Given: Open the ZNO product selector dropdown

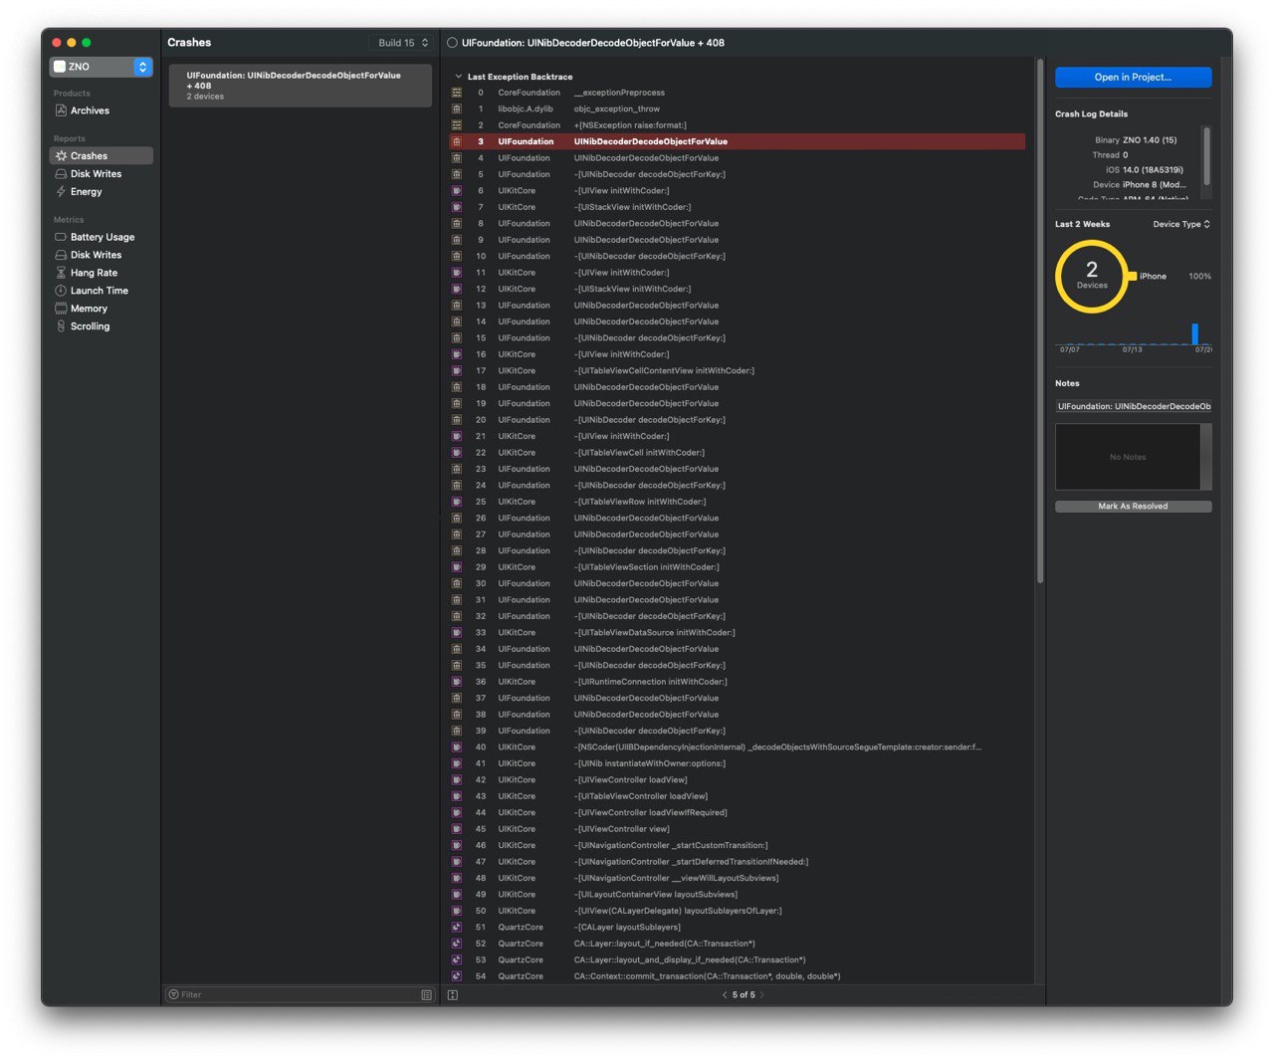Looking at the screenshot, I should coord(101,67).
